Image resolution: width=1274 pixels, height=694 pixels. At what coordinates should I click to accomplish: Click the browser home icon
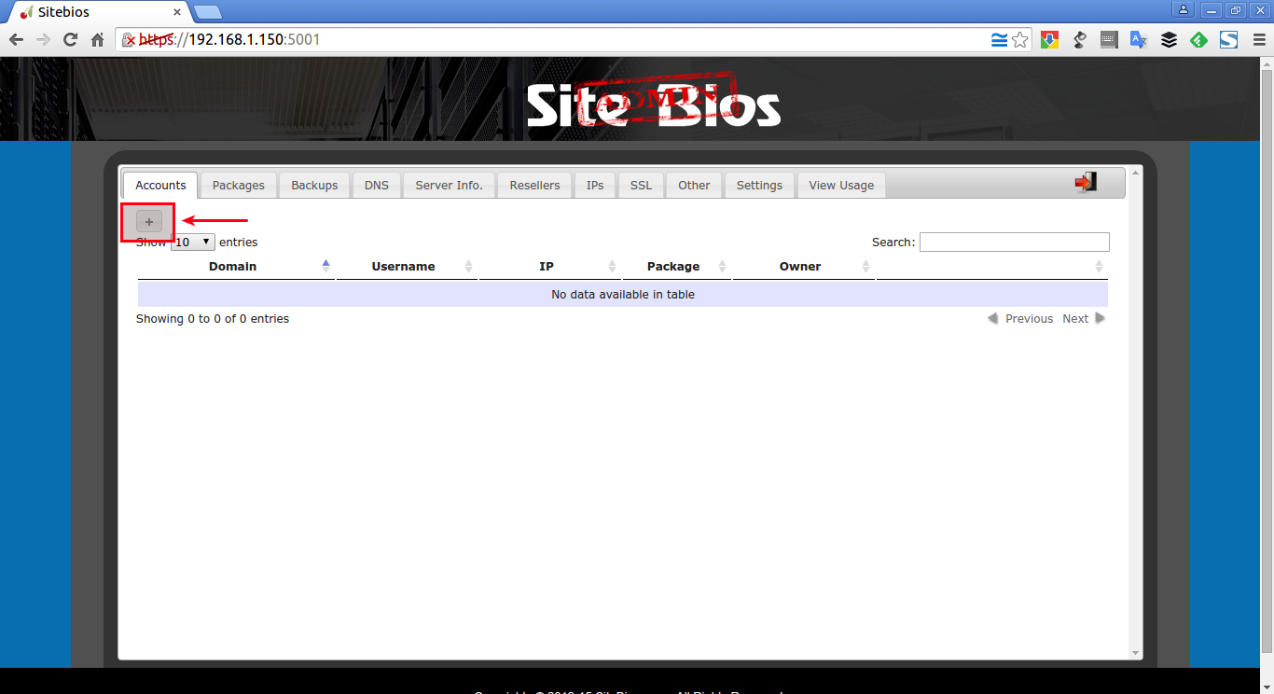(x=97, y=40)
